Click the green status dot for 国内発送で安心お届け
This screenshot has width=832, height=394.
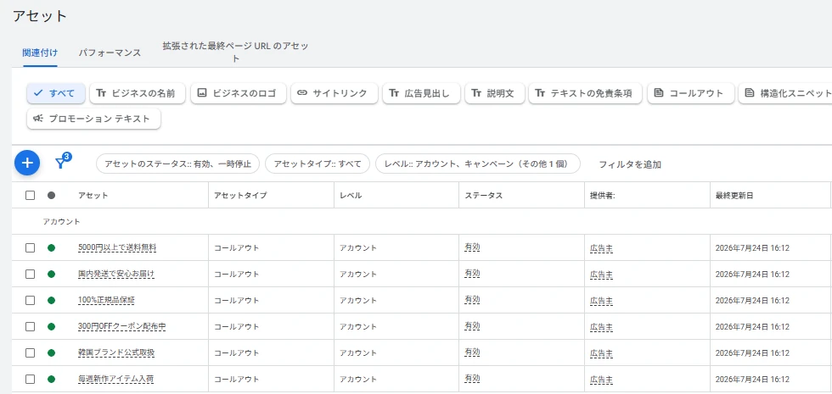[51, 274]
